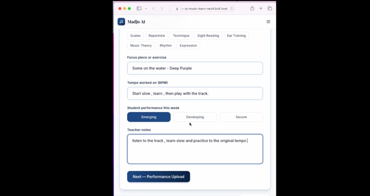This screenshot has width=370, height=196.
Task: Select the Rhythm focus chip
Action: coord(166,46)
